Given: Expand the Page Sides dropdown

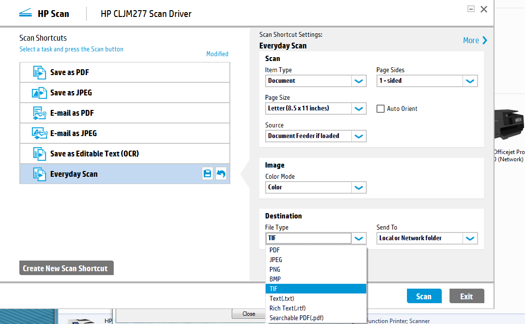Looking at the screenshot, I should [x=470, y=81].
